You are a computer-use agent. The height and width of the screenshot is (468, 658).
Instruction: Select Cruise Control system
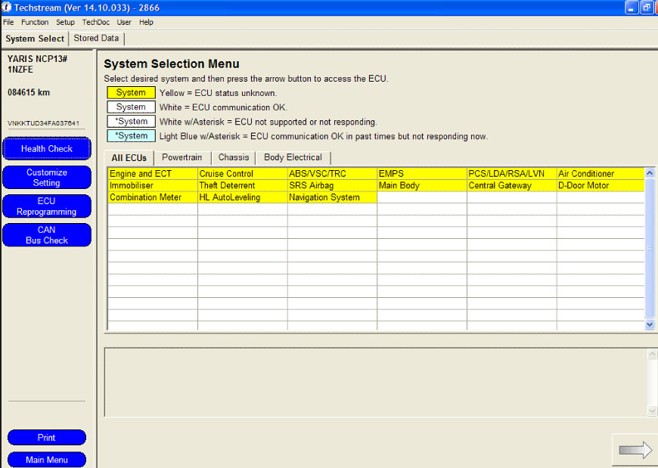[243, 174]
